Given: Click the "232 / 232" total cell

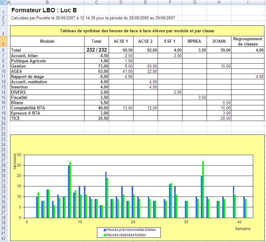Looking at the screenshot, I should pyautogui.click(x=96, y=50).
